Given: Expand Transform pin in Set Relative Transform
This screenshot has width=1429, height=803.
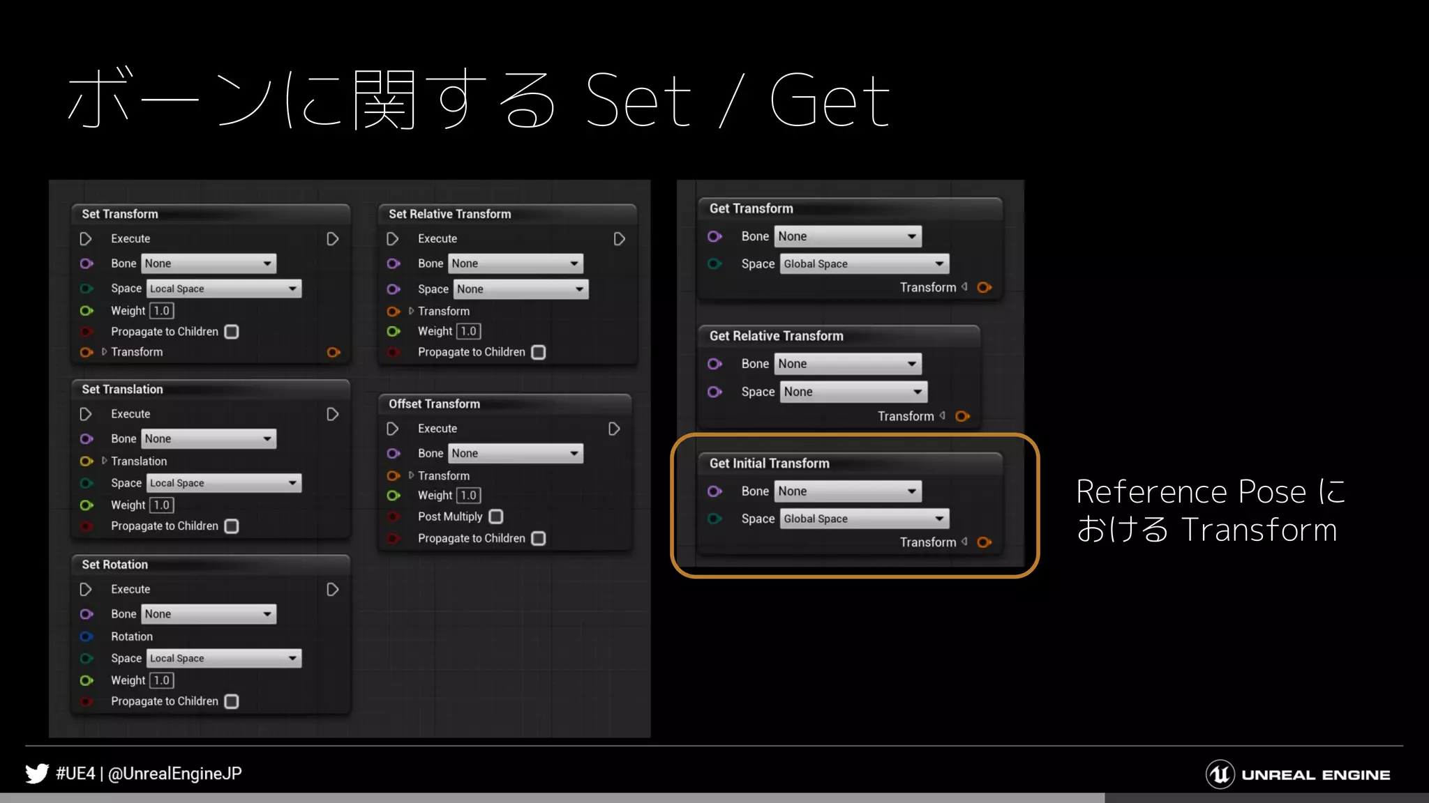Looking at the screenshot, I should [x=411, y=311].
